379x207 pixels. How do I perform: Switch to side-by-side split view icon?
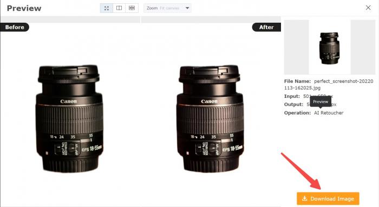tap(119, 8)
